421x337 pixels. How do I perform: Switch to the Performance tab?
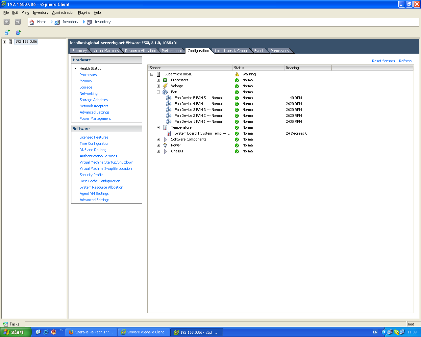[172, 51]
